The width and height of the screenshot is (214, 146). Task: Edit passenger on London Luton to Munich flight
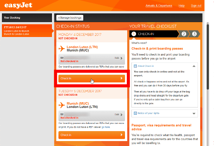tap(118, 58)
